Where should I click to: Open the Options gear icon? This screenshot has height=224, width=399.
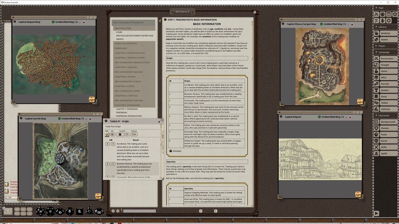pos(388,21)
